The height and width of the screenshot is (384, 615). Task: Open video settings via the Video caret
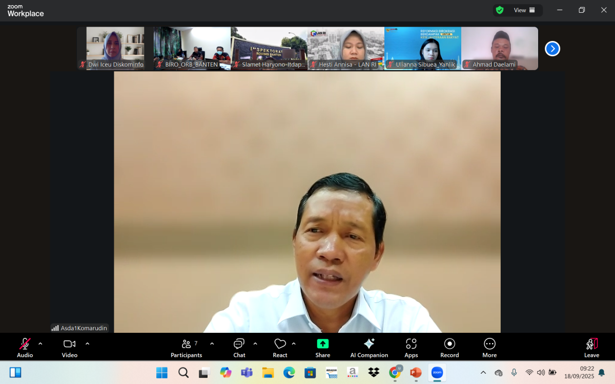tap(86, 344)
